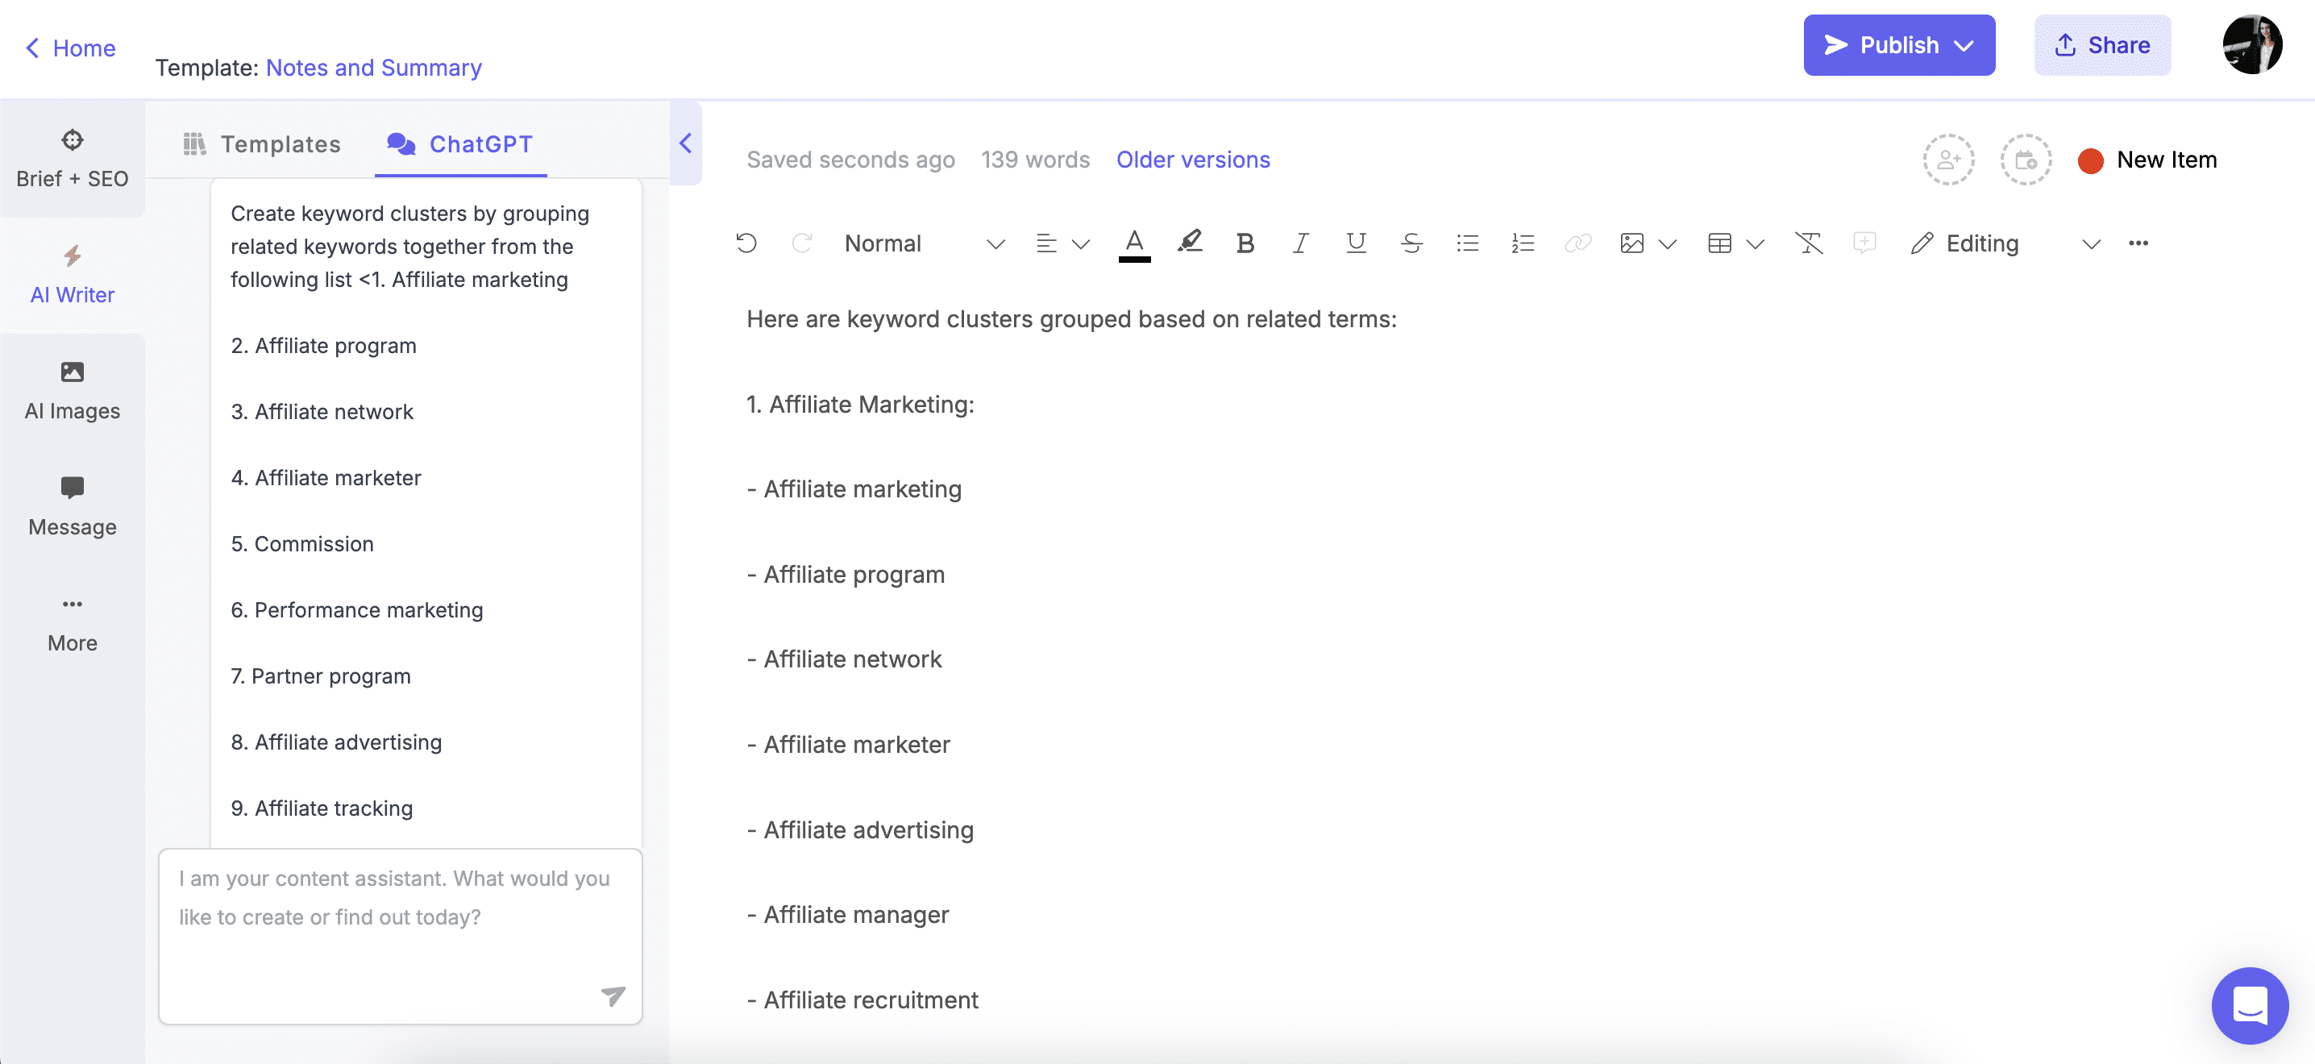Open the Normal paragraph style dropdown

924,243
